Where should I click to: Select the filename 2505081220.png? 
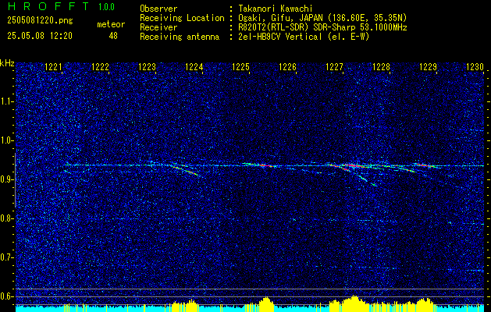pyautogui.click(x=40, y=21)
